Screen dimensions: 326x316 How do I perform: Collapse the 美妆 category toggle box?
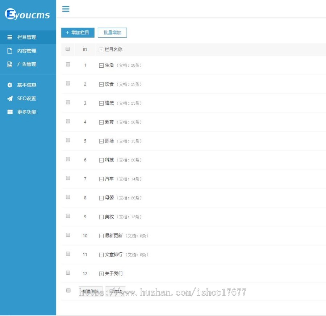(101, 217)
